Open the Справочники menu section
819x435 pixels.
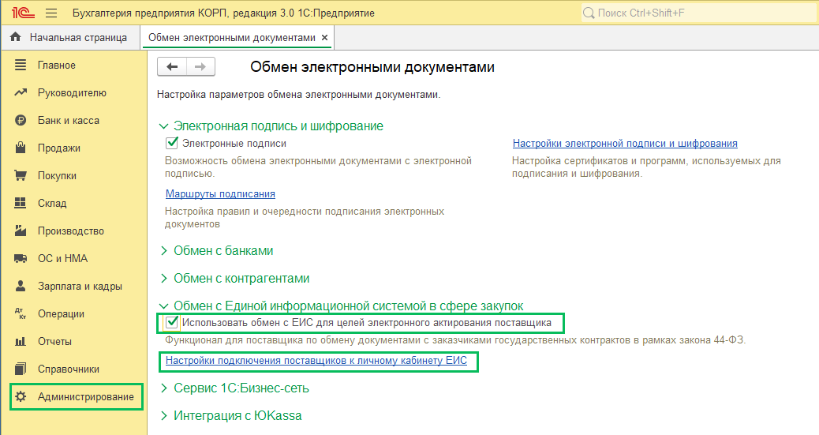(x=69, y=369)
